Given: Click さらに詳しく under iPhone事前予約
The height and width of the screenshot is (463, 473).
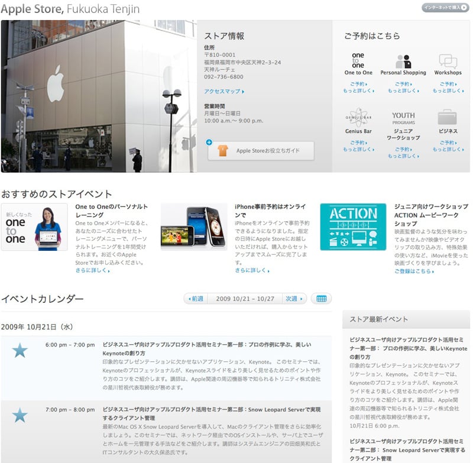Looking at the screenshot, I should tap(252, 270).
